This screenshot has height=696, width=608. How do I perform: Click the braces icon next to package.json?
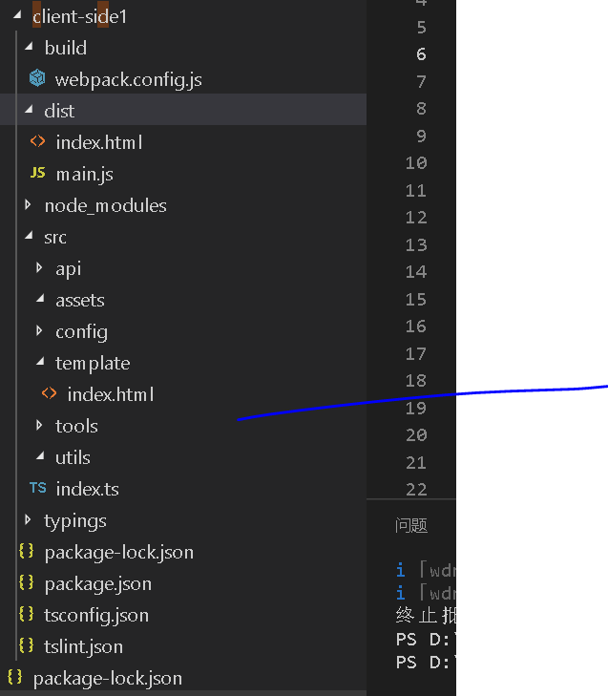[x=26, y=582]
